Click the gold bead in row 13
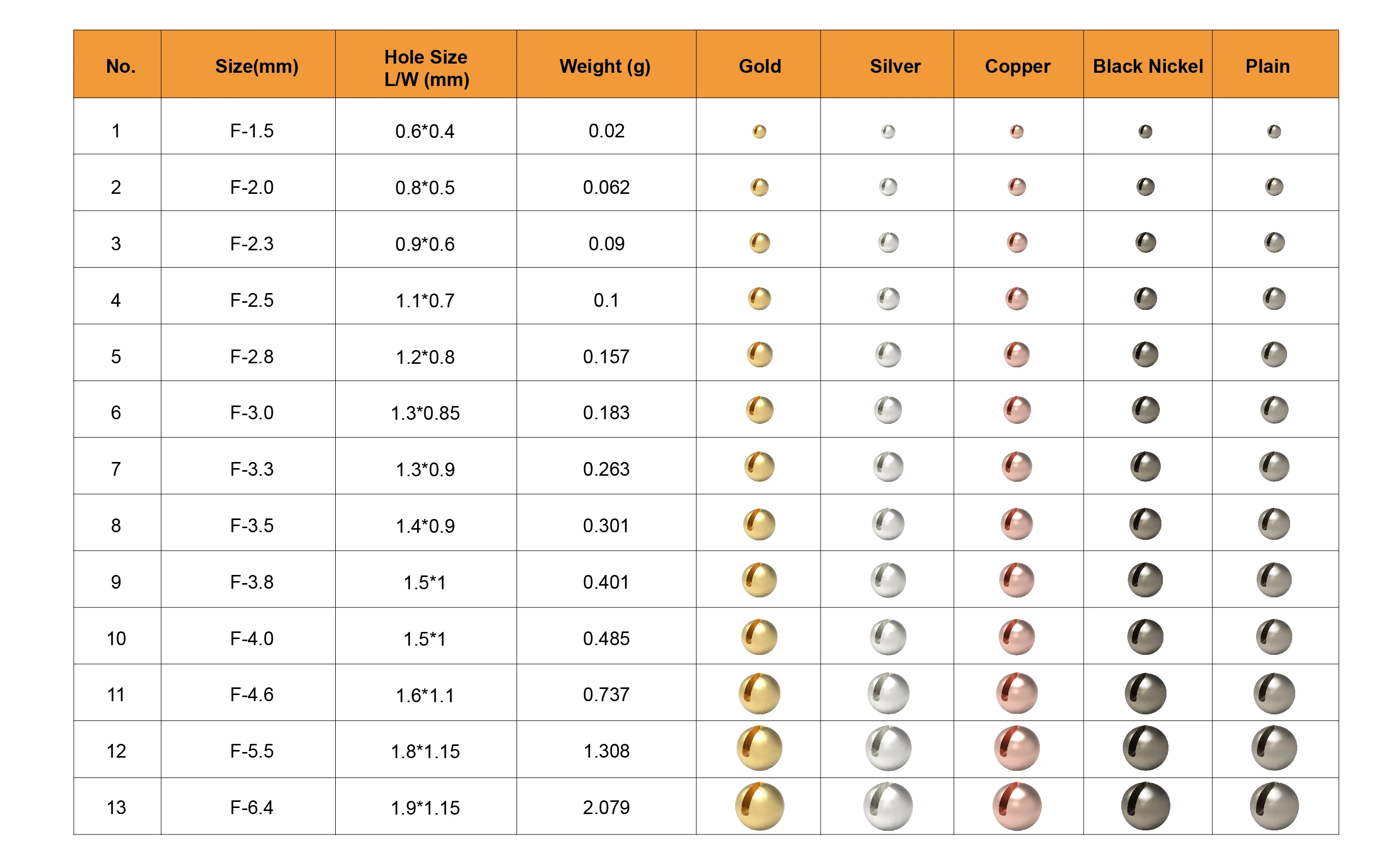Screen dimensions: 1399x866 pyautogui.click(x=760, y=805)
